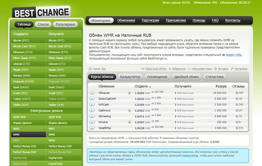The width and height of the screenshot is (262, 166).
Task: Sort by the Получаете column header
Action: pyautogui.click(x=183, y=86)
